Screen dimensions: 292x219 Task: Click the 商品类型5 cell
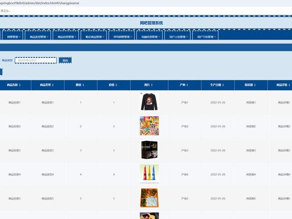47,199
